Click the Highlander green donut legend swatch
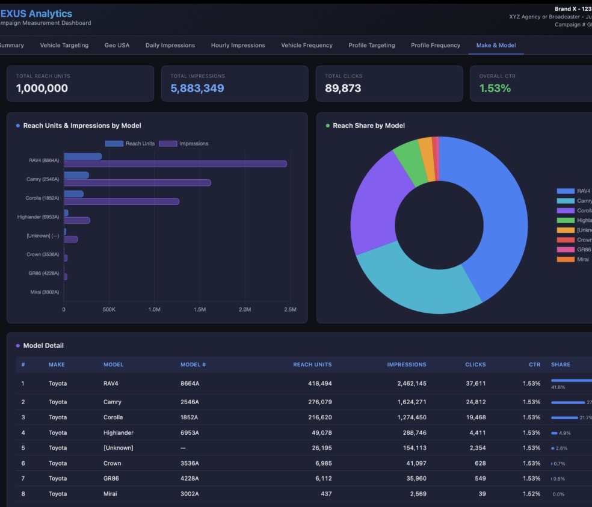 pyautogui.click(x=566, y=221)
